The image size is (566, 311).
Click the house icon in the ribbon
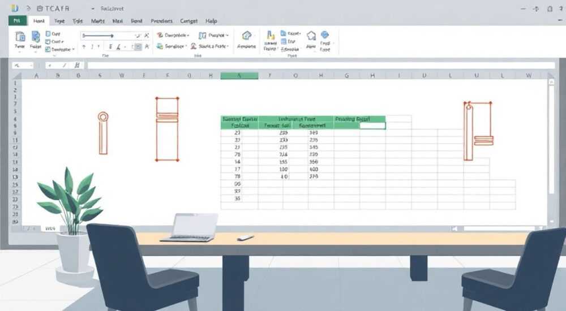point(247,36)
